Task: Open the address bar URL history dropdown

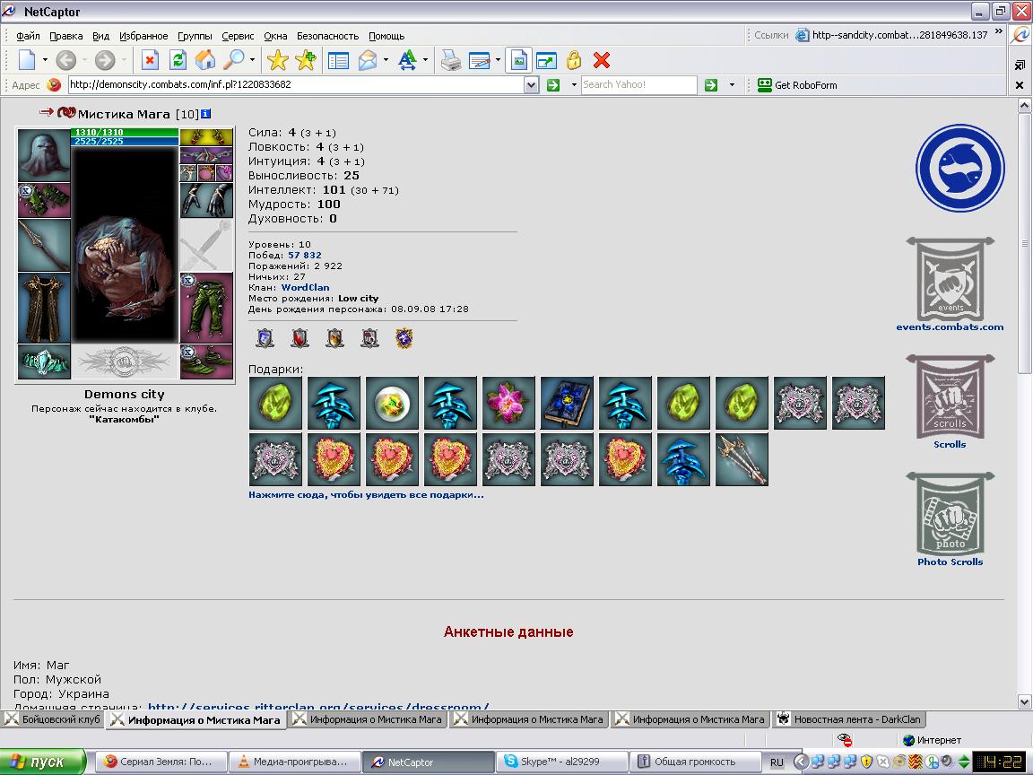Action: point(532,85)
